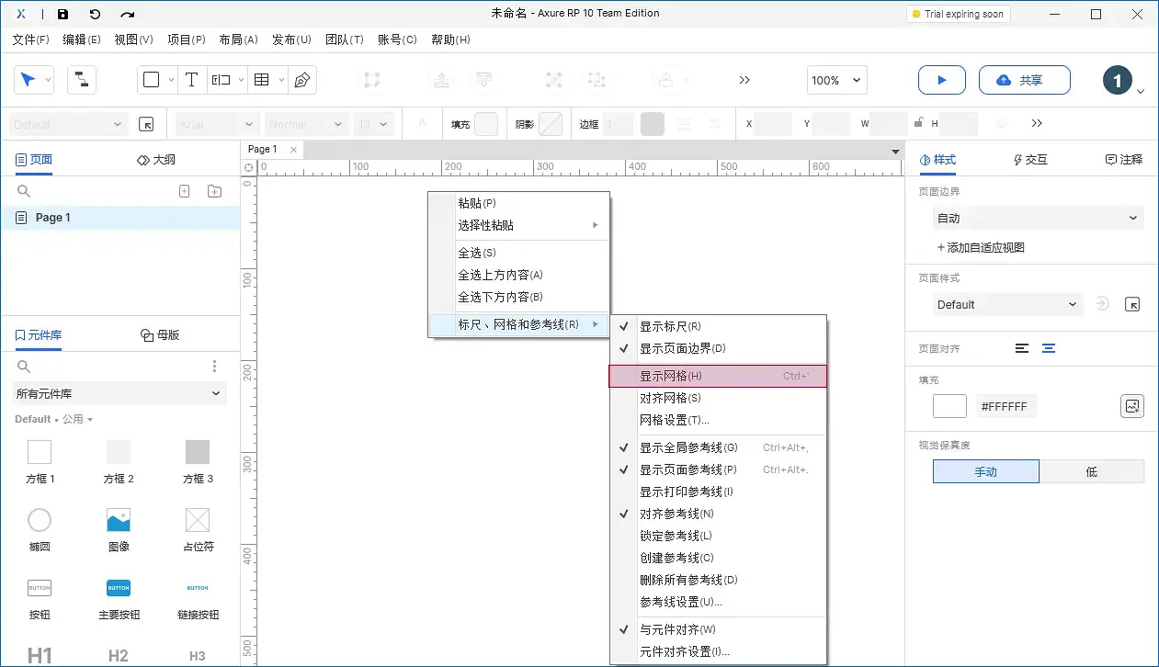Open the 团队 menu

click(345, 40)
